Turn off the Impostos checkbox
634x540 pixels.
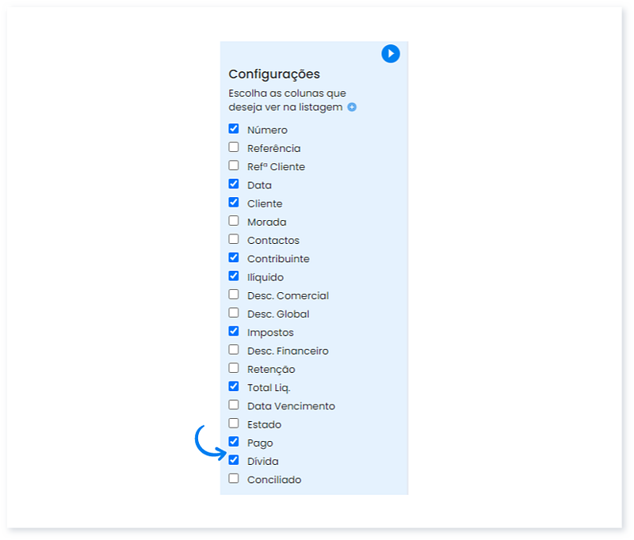pos(234,331)
